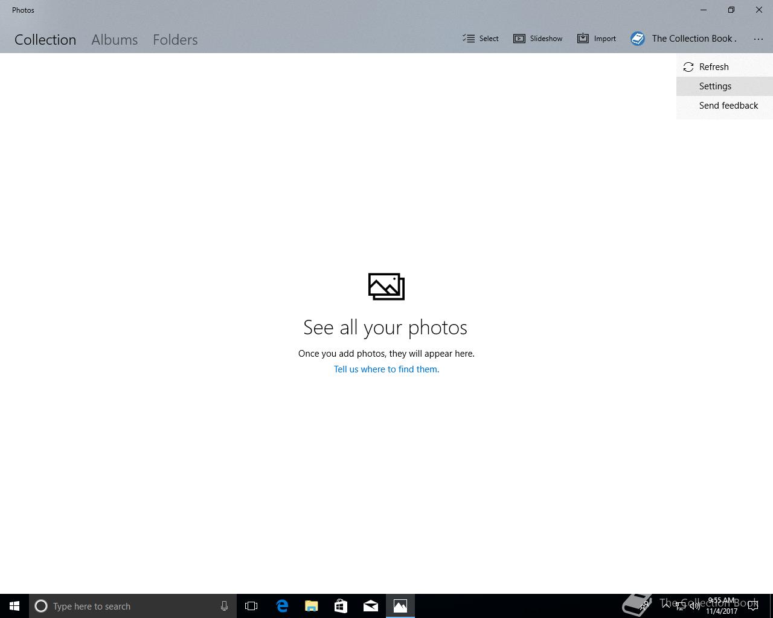This screenshot has height=618, width=773.
Task: Open Task View from taskbar
Action: click(251, 606)
